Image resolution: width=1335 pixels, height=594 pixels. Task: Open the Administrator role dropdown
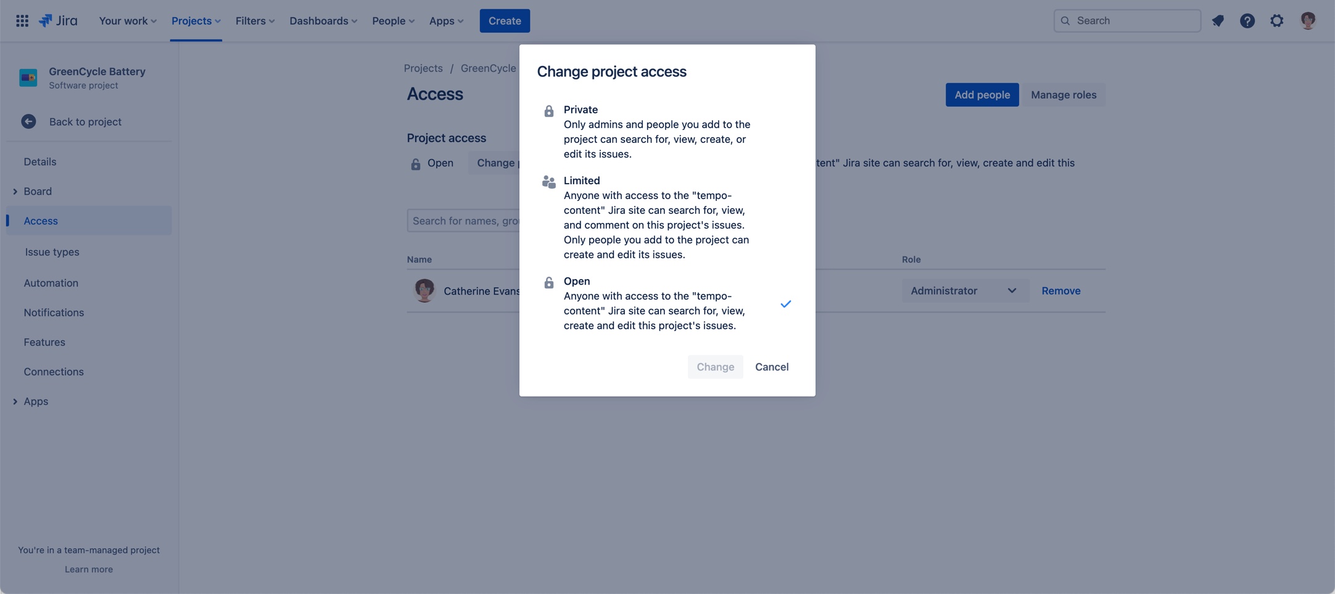click(x=964, y=291)
